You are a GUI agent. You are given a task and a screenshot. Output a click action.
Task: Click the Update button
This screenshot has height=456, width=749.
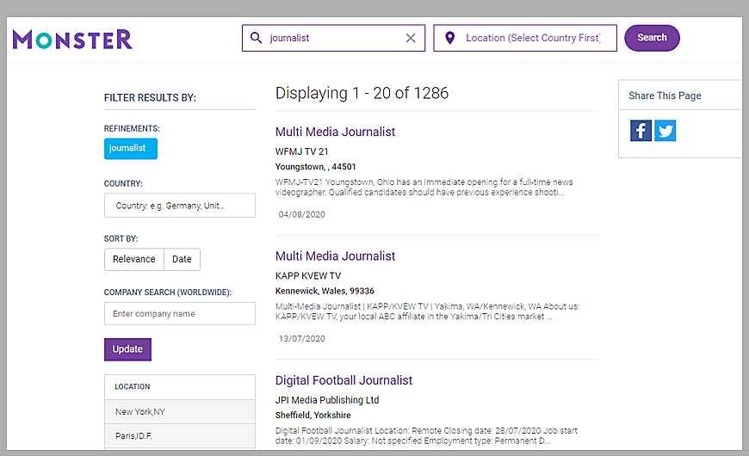coord(127,349)
